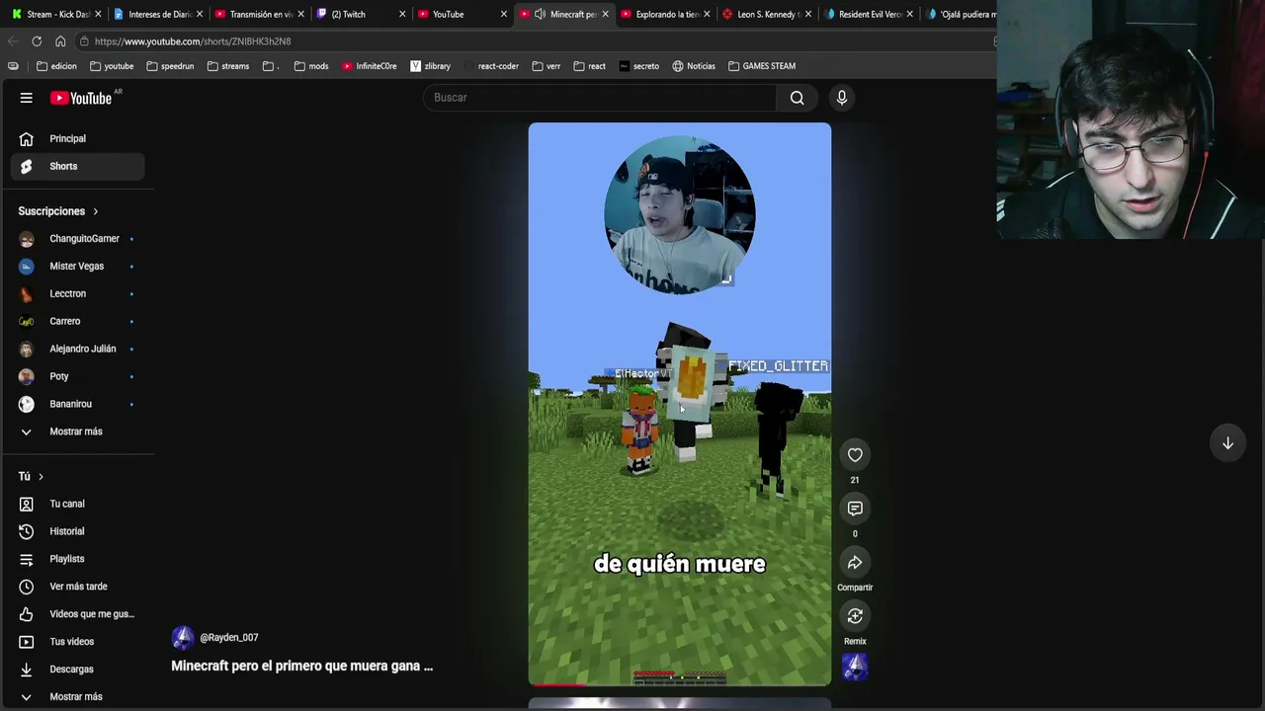Open the streams bookmarks folder
Viewport: 1265px width, 711px height.
pyautogui.click(x=228, y=66)
